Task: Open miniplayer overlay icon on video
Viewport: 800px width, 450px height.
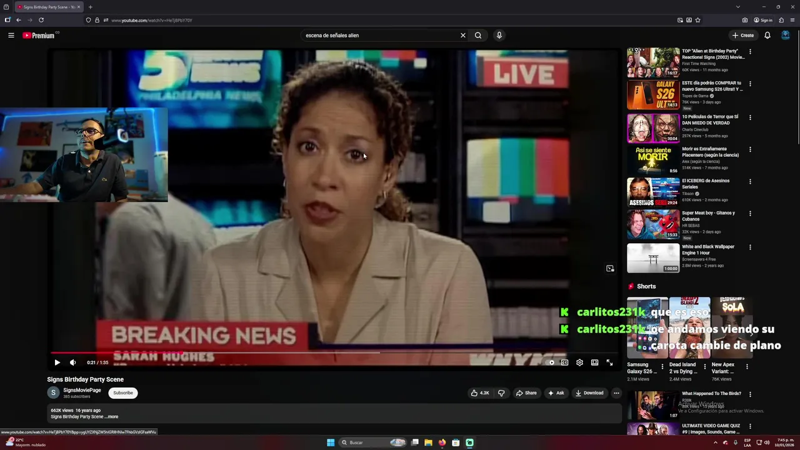Action: coord(610,269)
